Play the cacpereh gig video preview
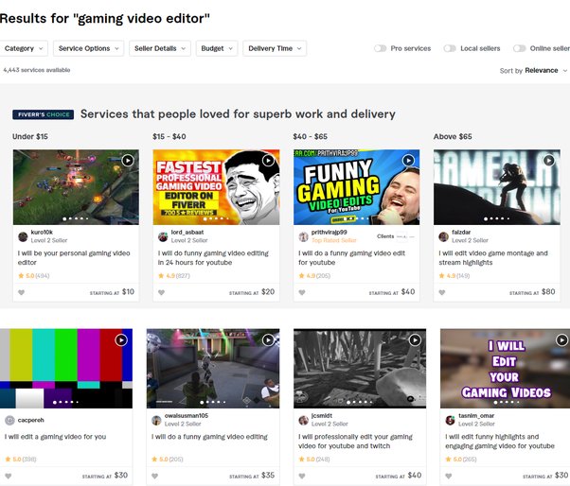This screenshot has height=486, width=570. pos(121,340)
